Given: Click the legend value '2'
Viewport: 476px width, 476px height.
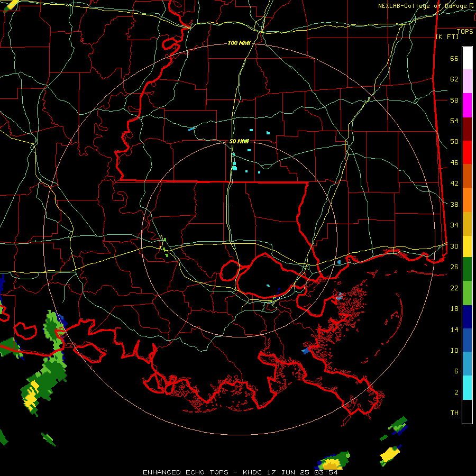Looking at the screenshot, I should pos(456,392).
